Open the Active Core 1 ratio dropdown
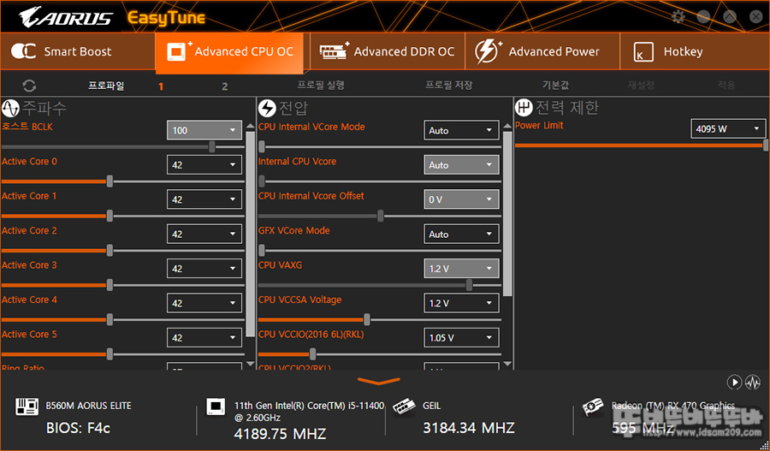 point(204,199)
